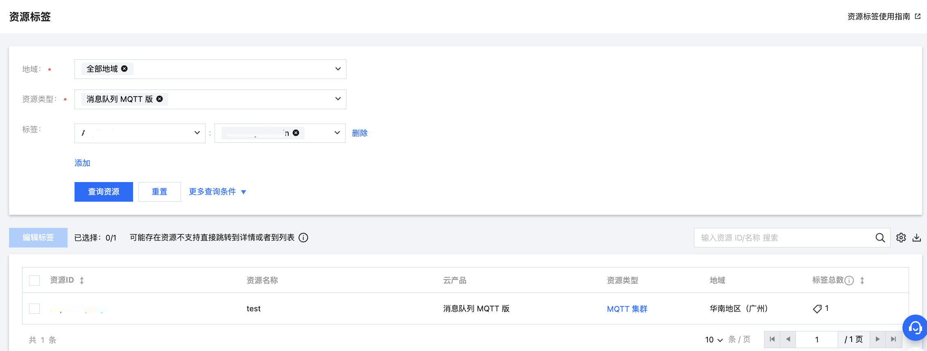Open table column settings gear
The image size is (927, 351).
(901, 238)
